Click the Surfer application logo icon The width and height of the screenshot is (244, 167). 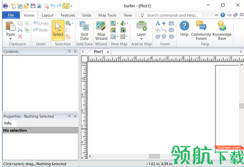point(5,6)
